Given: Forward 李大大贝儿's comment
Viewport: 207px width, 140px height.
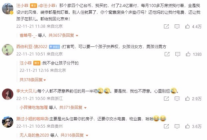Looking at the screenshot, I should point(166,98).
